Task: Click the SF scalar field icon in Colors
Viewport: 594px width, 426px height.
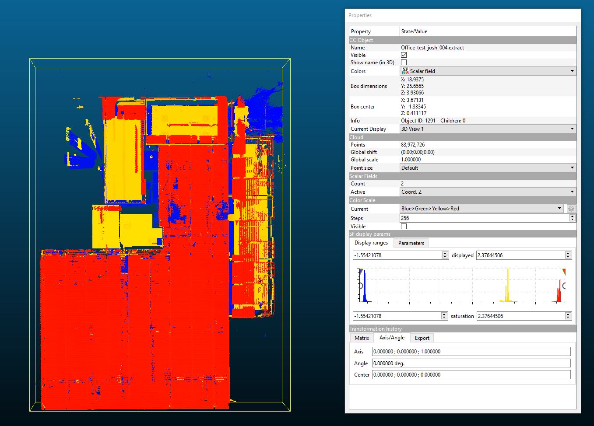Action: pos(405,71)
